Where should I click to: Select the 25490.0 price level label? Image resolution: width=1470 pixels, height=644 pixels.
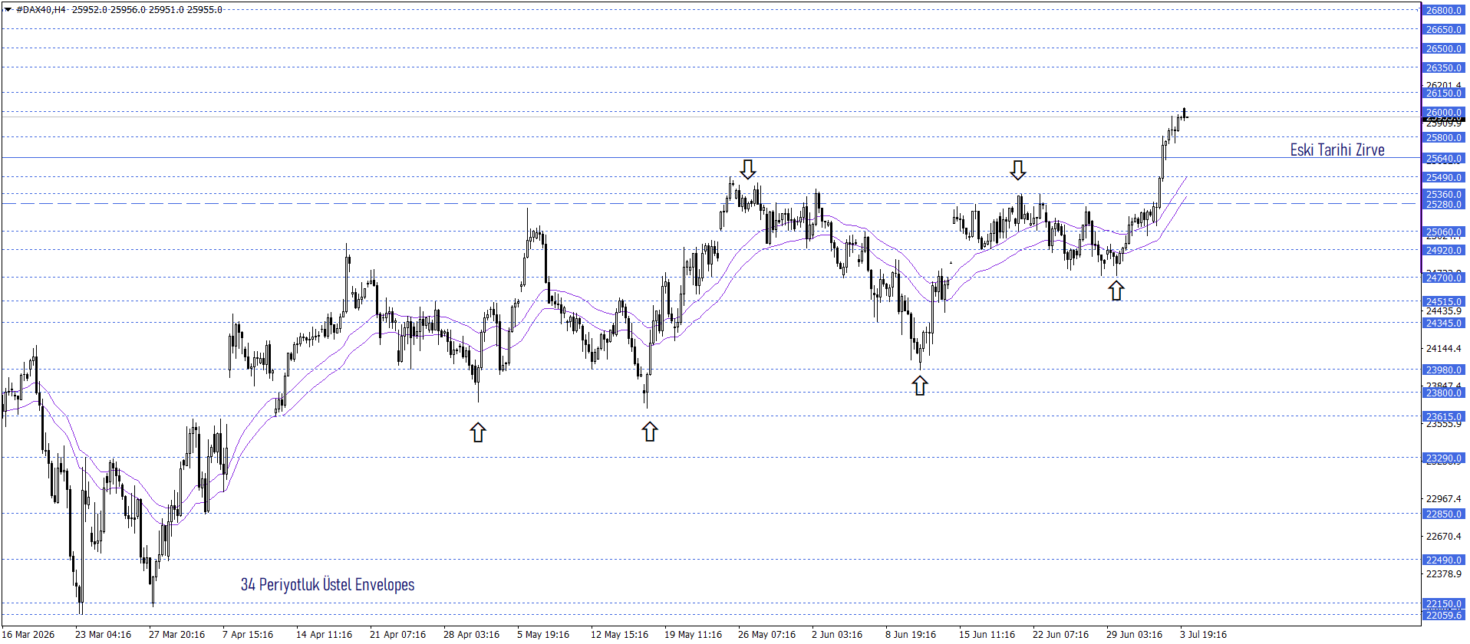1443,177
